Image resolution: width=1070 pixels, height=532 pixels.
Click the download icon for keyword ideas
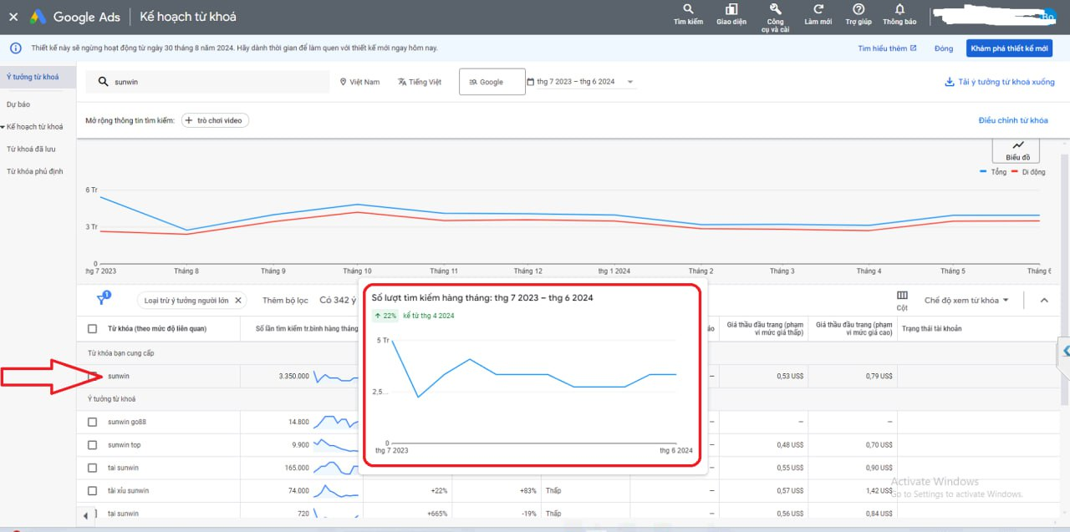(x=949, y=82)
